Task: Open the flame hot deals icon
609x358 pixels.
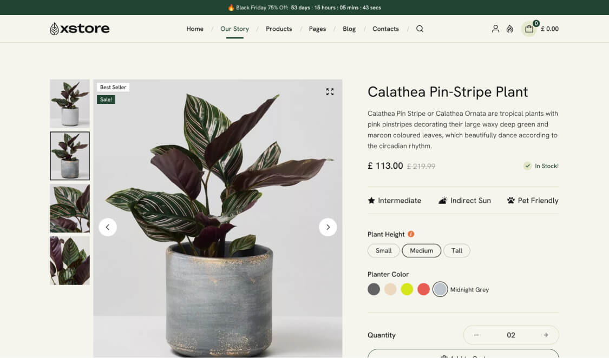Action: 510,29
